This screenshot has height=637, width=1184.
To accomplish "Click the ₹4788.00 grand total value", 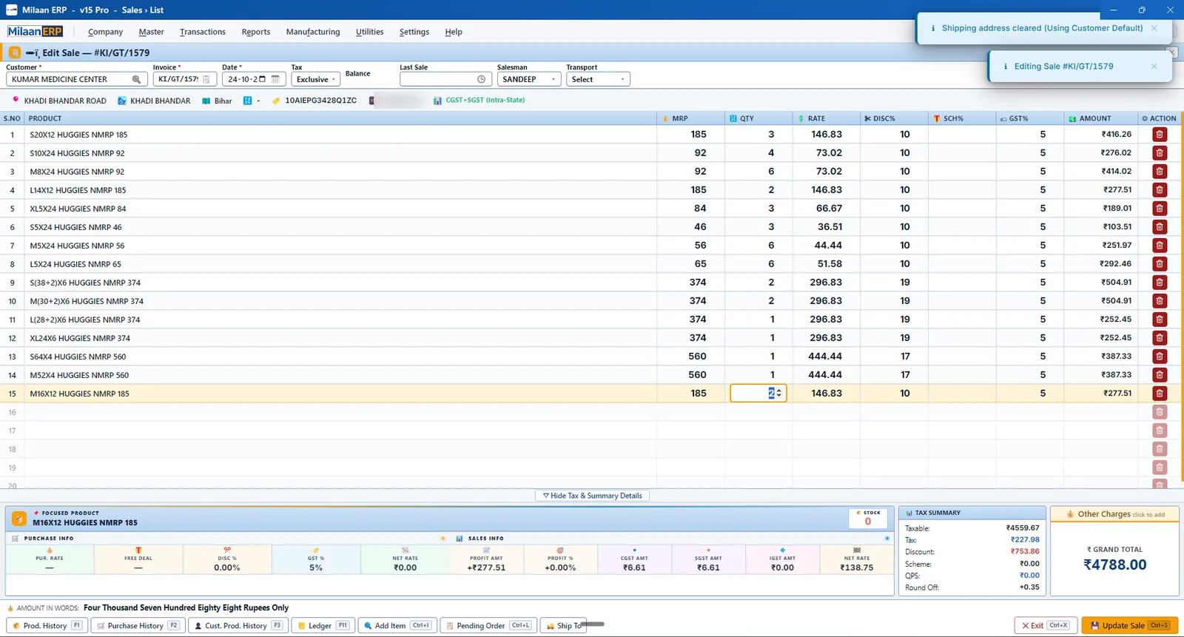I will tap(1114, 564).
